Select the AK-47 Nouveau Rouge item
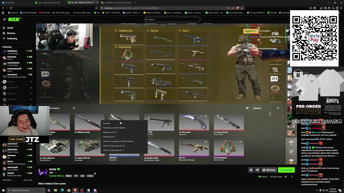The width and height of the screenshot is (344, 193). (x=194, y=150)
